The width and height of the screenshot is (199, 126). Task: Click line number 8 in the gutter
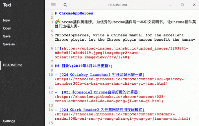tap(52, 66)
